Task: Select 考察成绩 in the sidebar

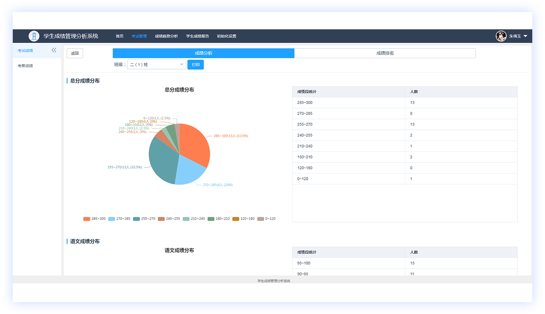Action: [25, 66]
